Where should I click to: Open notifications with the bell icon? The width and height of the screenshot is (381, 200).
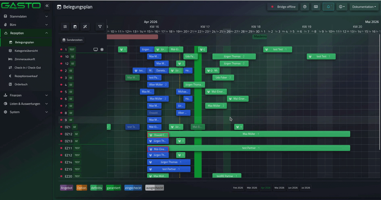[328, 7]
